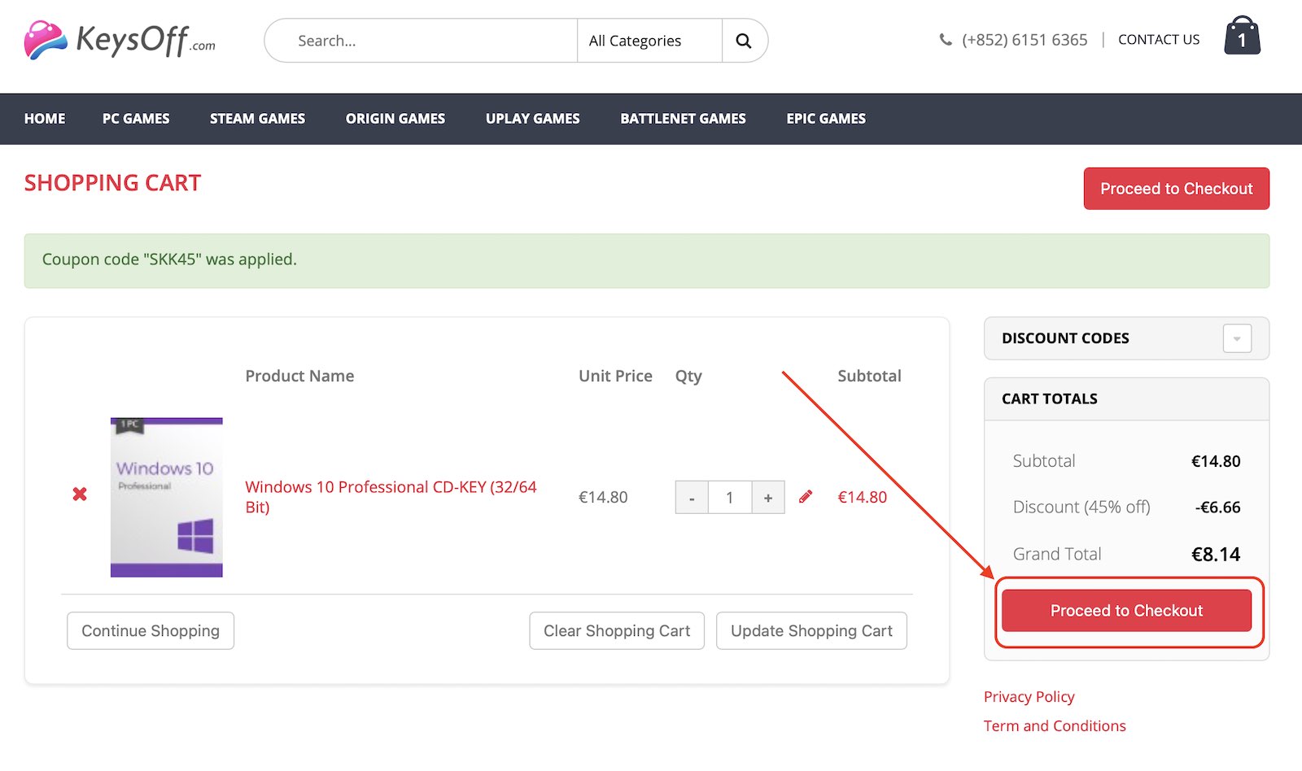Open the Windows 10 Professional CD-KEY product link

tap(391, 497)
